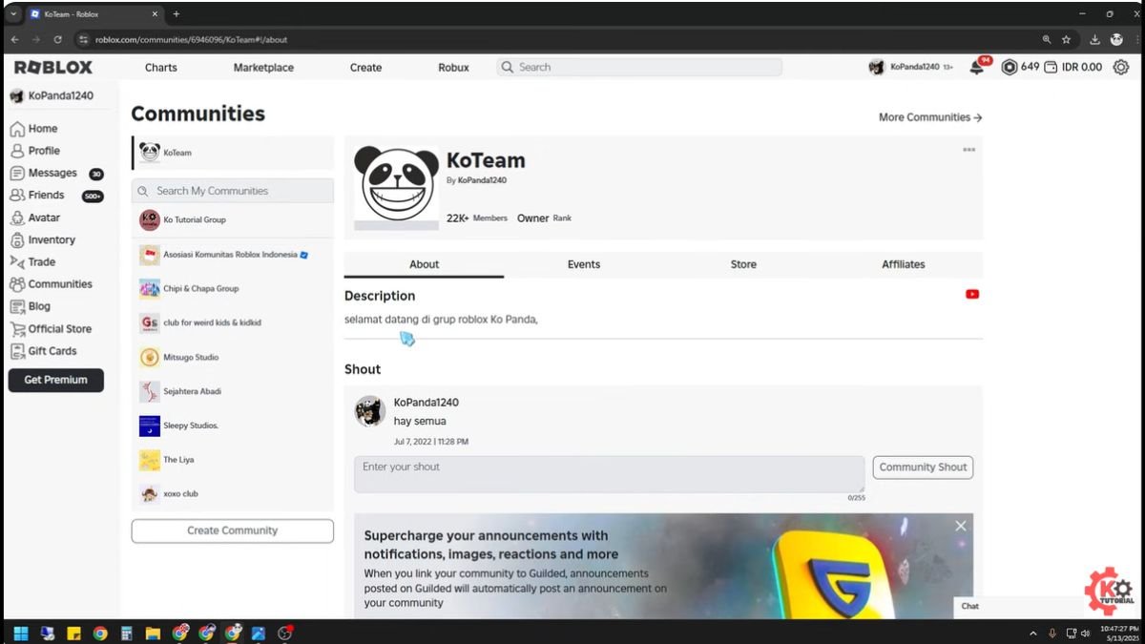The height and width of the screenshot is (644, 1145).
Task: Open the KoTeam options menu (three dots)
Action: pos(968,149)
